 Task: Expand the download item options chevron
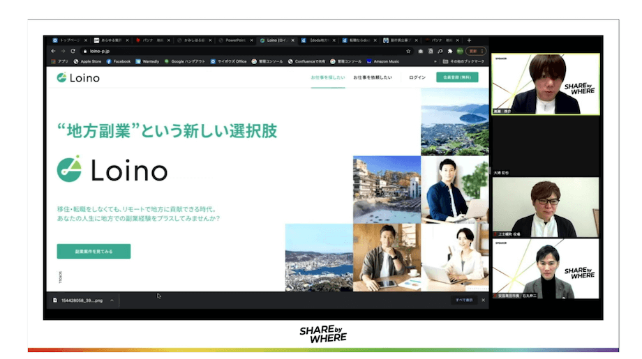point(112,300)
